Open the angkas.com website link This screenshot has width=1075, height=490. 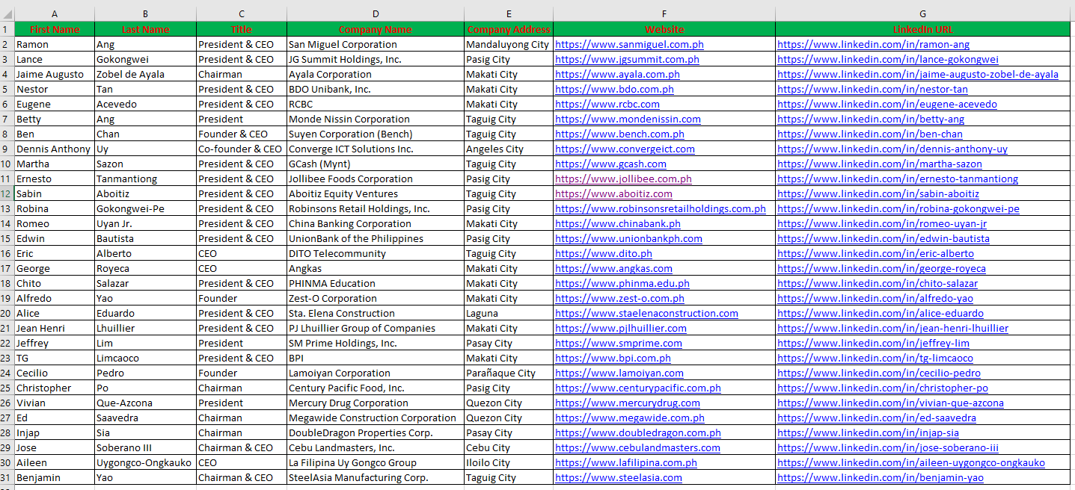613,268
